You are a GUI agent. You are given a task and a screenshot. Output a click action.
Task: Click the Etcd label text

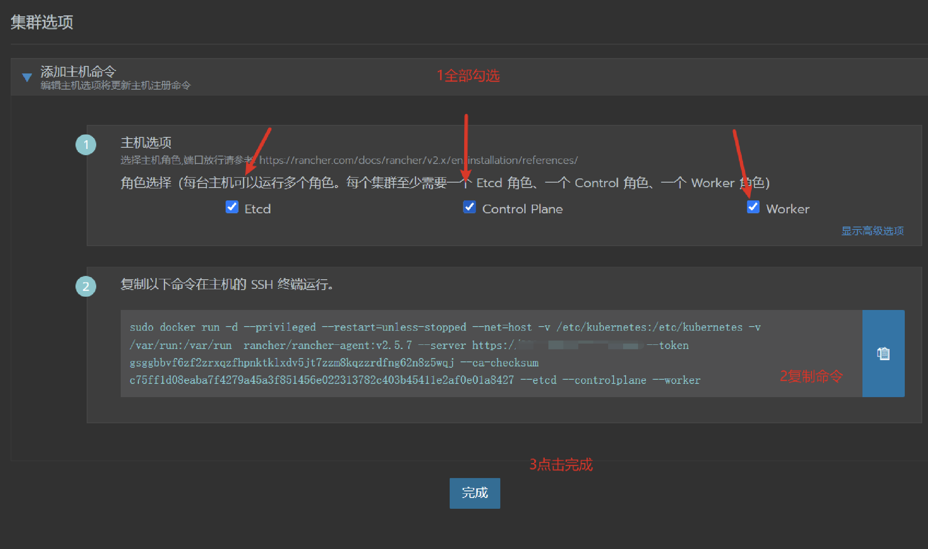pyautogui.click(x=258, y=209)
